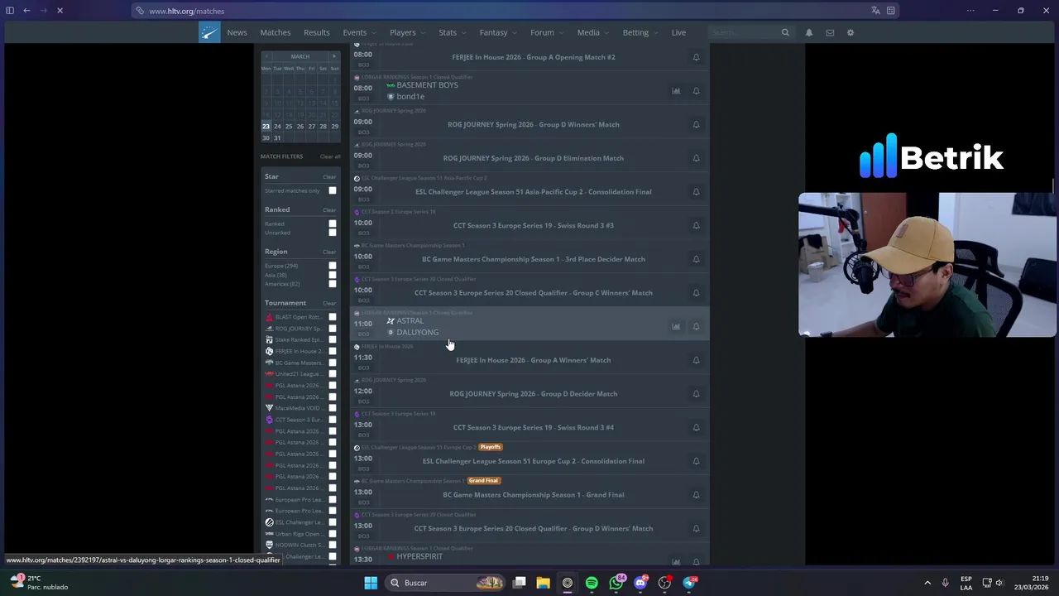The height and width of the screenshot is (596, 1059).
Task: Toggle bell for ROG JOURNEY Group D Elimination Match
Action: pos(696,158)
